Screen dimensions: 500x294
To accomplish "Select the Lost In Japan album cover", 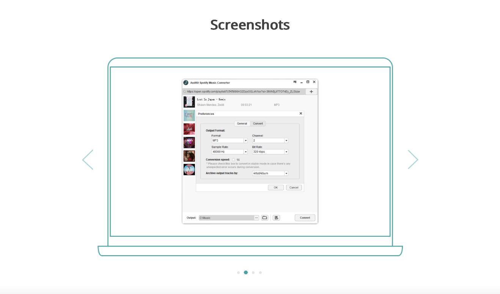I will (189, 102).
